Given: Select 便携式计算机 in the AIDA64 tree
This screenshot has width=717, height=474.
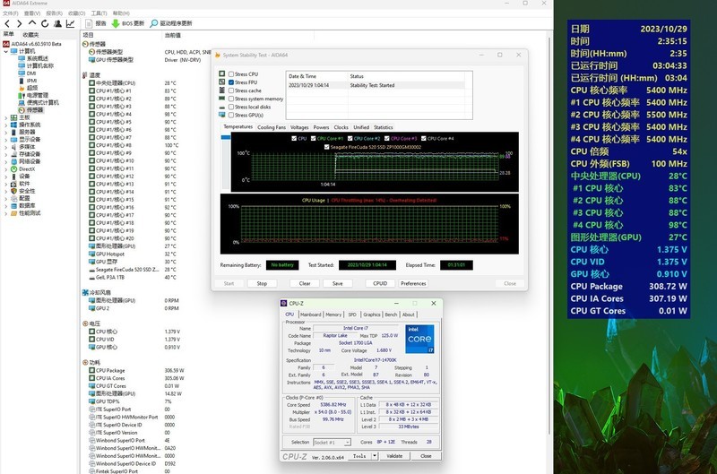Looking at the screenshot, I should [43, 102].
